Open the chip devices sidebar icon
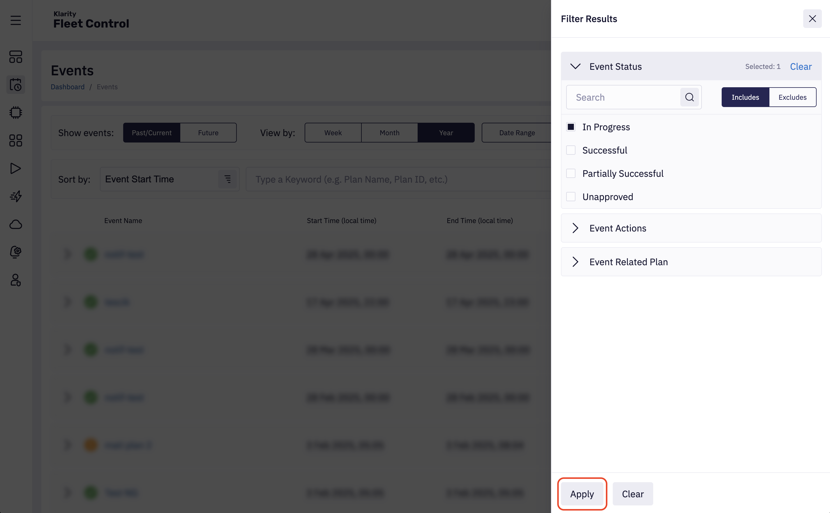 coord(16,112)
